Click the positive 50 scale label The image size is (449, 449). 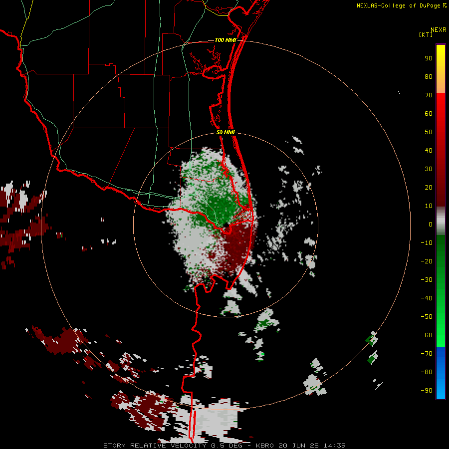point(429,132)
